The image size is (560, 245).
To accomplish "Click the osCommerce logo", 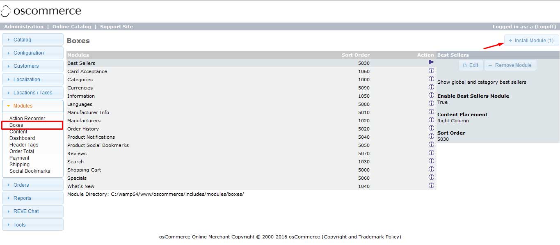I will coord(41,11).
